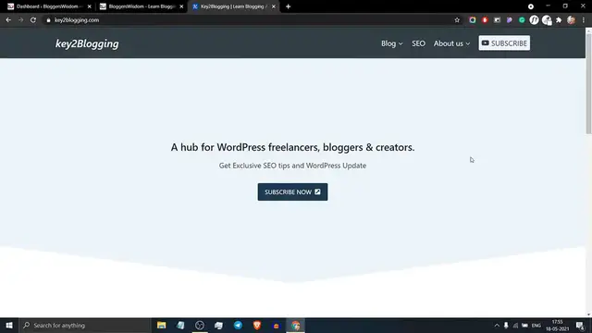
Task: Expand the About us dropdown
Action: pyautogui.click(x=451, y=43)
